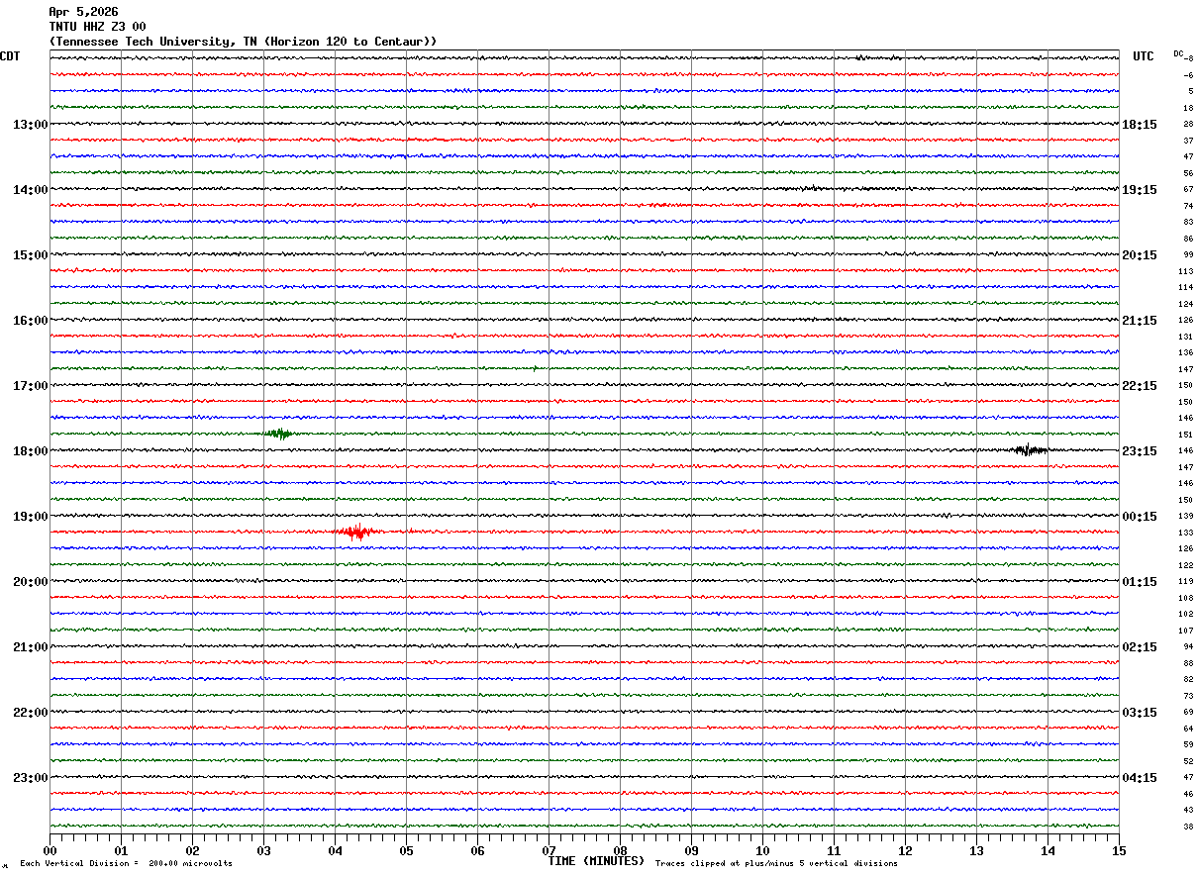The height and width of the screenshot is (877, 1198).
Task: Click the green seismic burst near minute 03
Action: pyautogui.click(x=281, y=434)
